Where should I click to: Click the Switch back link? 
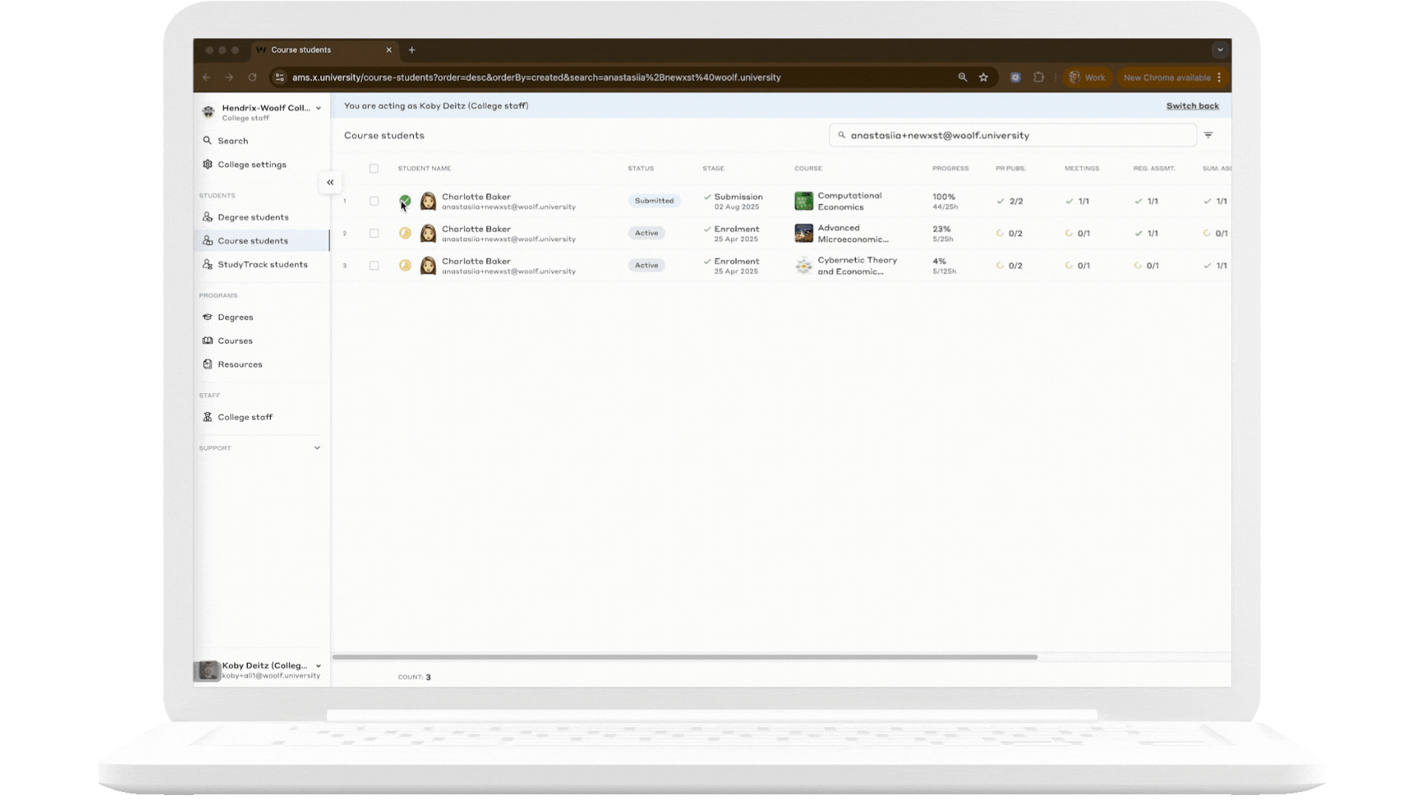tap(1192, 106)
